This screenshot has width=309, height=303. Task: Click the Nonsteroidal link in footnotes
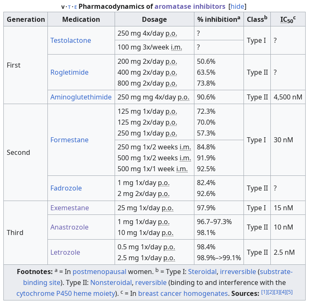click(111, 282)
